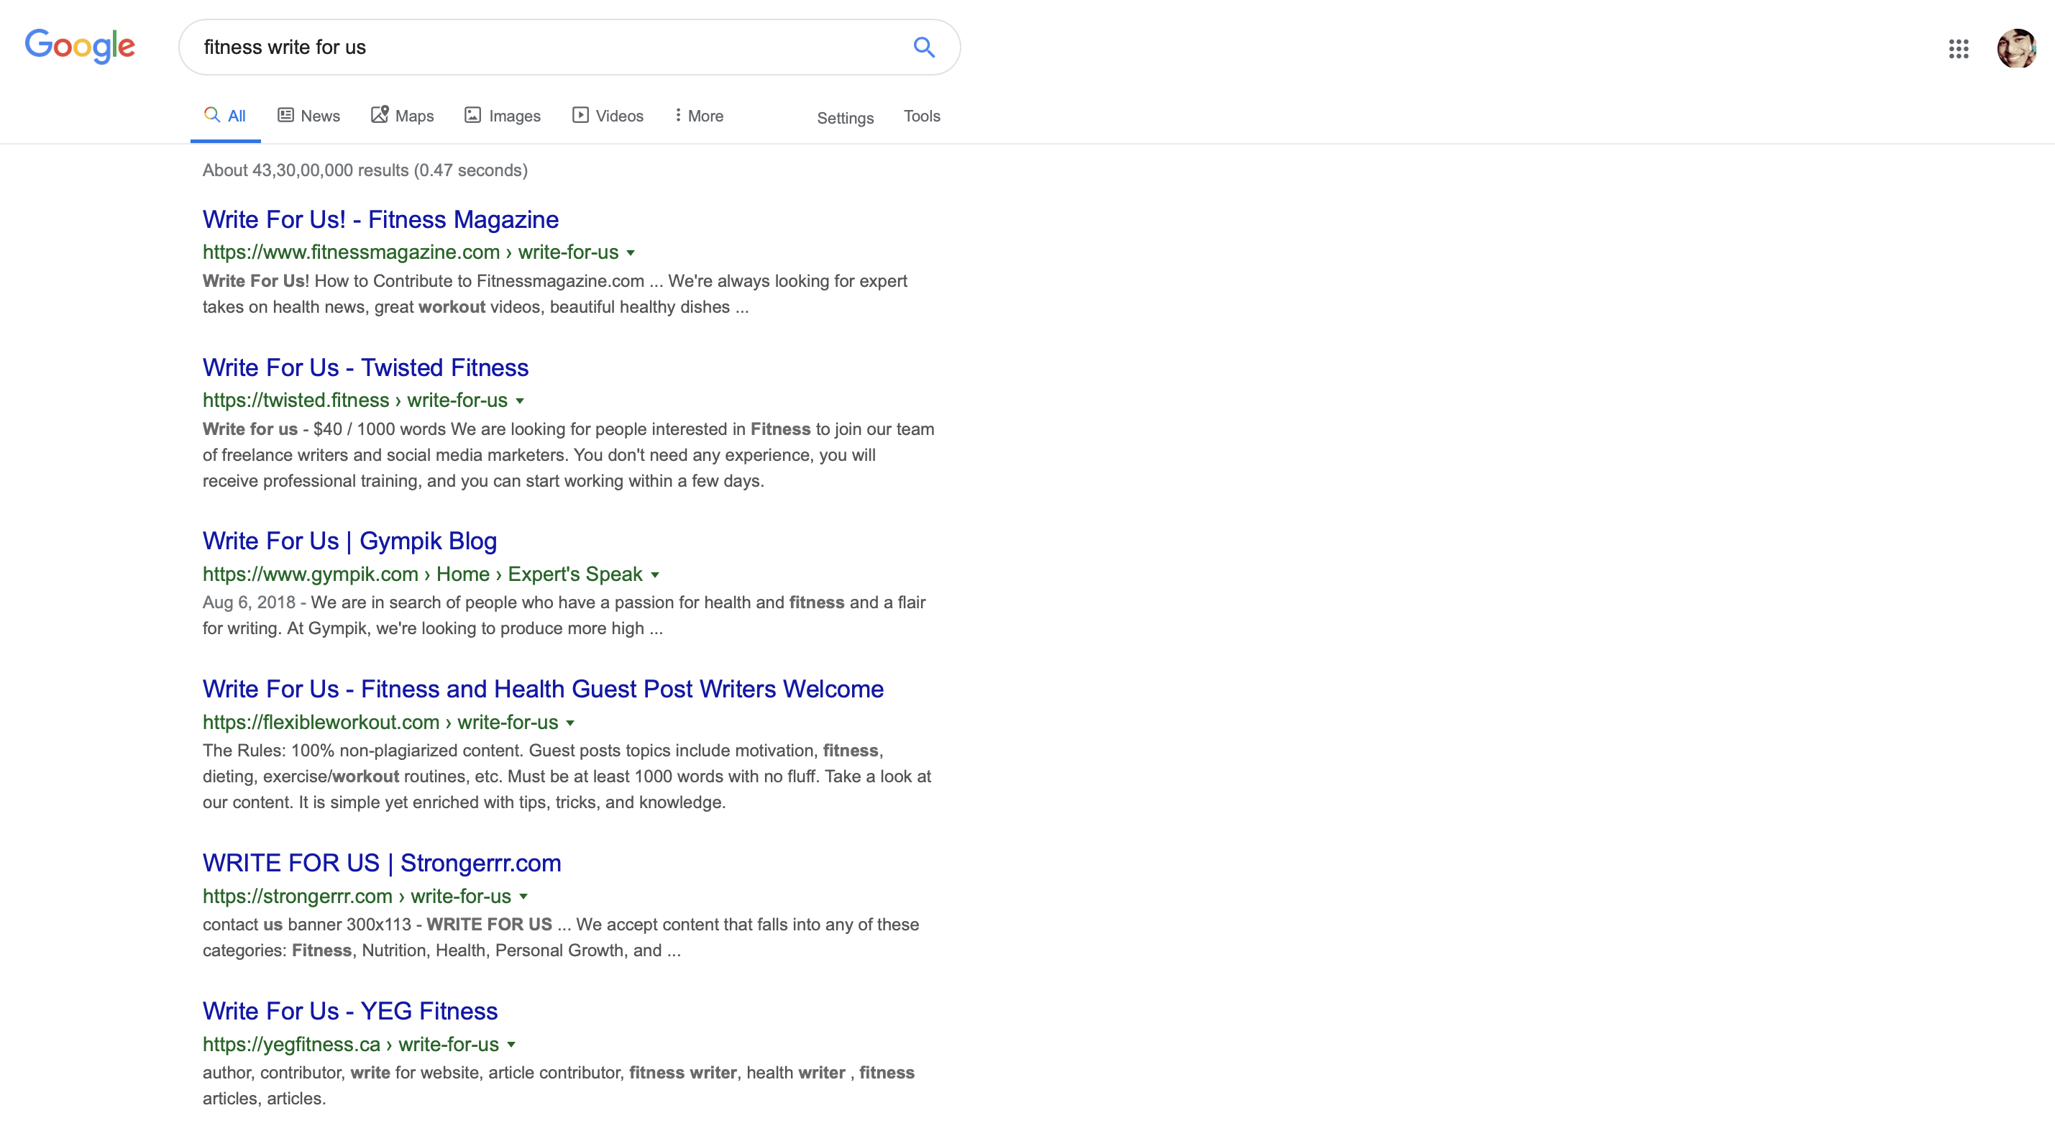Open Write For Us - Twisted Fitness result
The image size is (2055, 1136).
click(365, 368)
